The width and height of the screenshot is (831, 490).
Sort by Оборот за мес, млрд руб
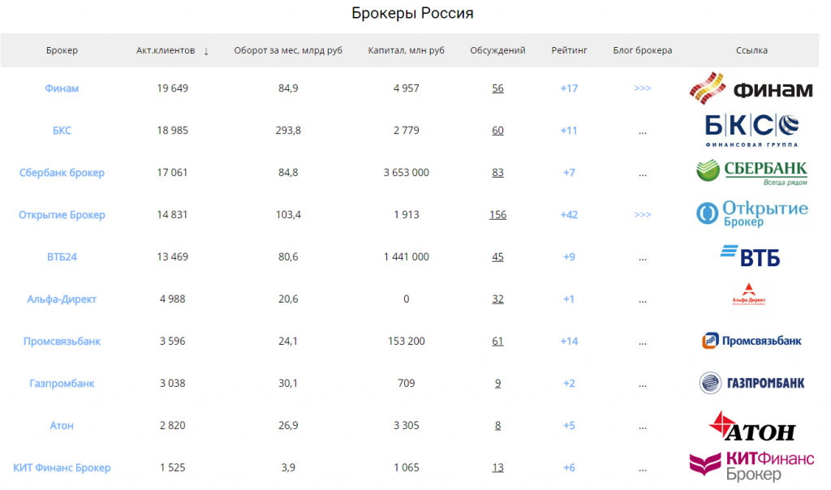[x=288, y=50]
